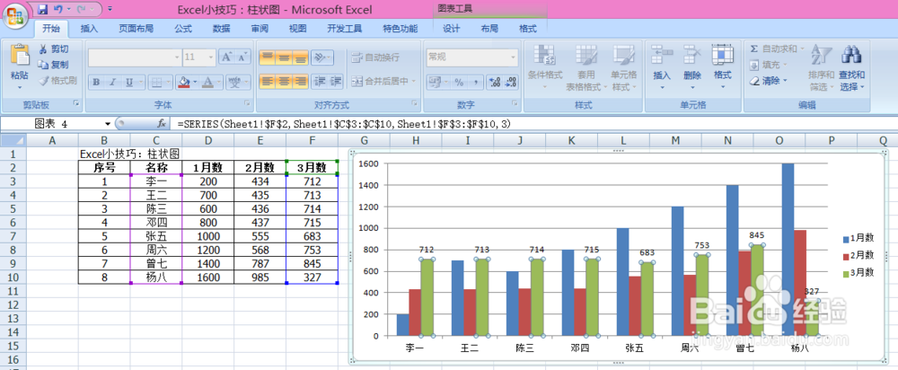Image resolution: width=898 pixels, height=370 pixels.
Task: Insert cells with 插入
Action: click(x=662, y=67)
